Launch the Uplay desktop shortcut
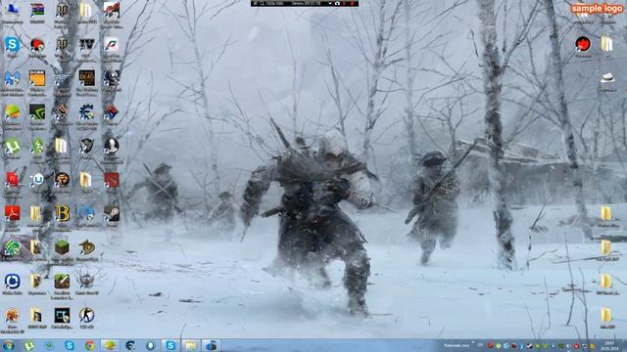This screenshot has height=352, width=627. [x=37, y=180]
